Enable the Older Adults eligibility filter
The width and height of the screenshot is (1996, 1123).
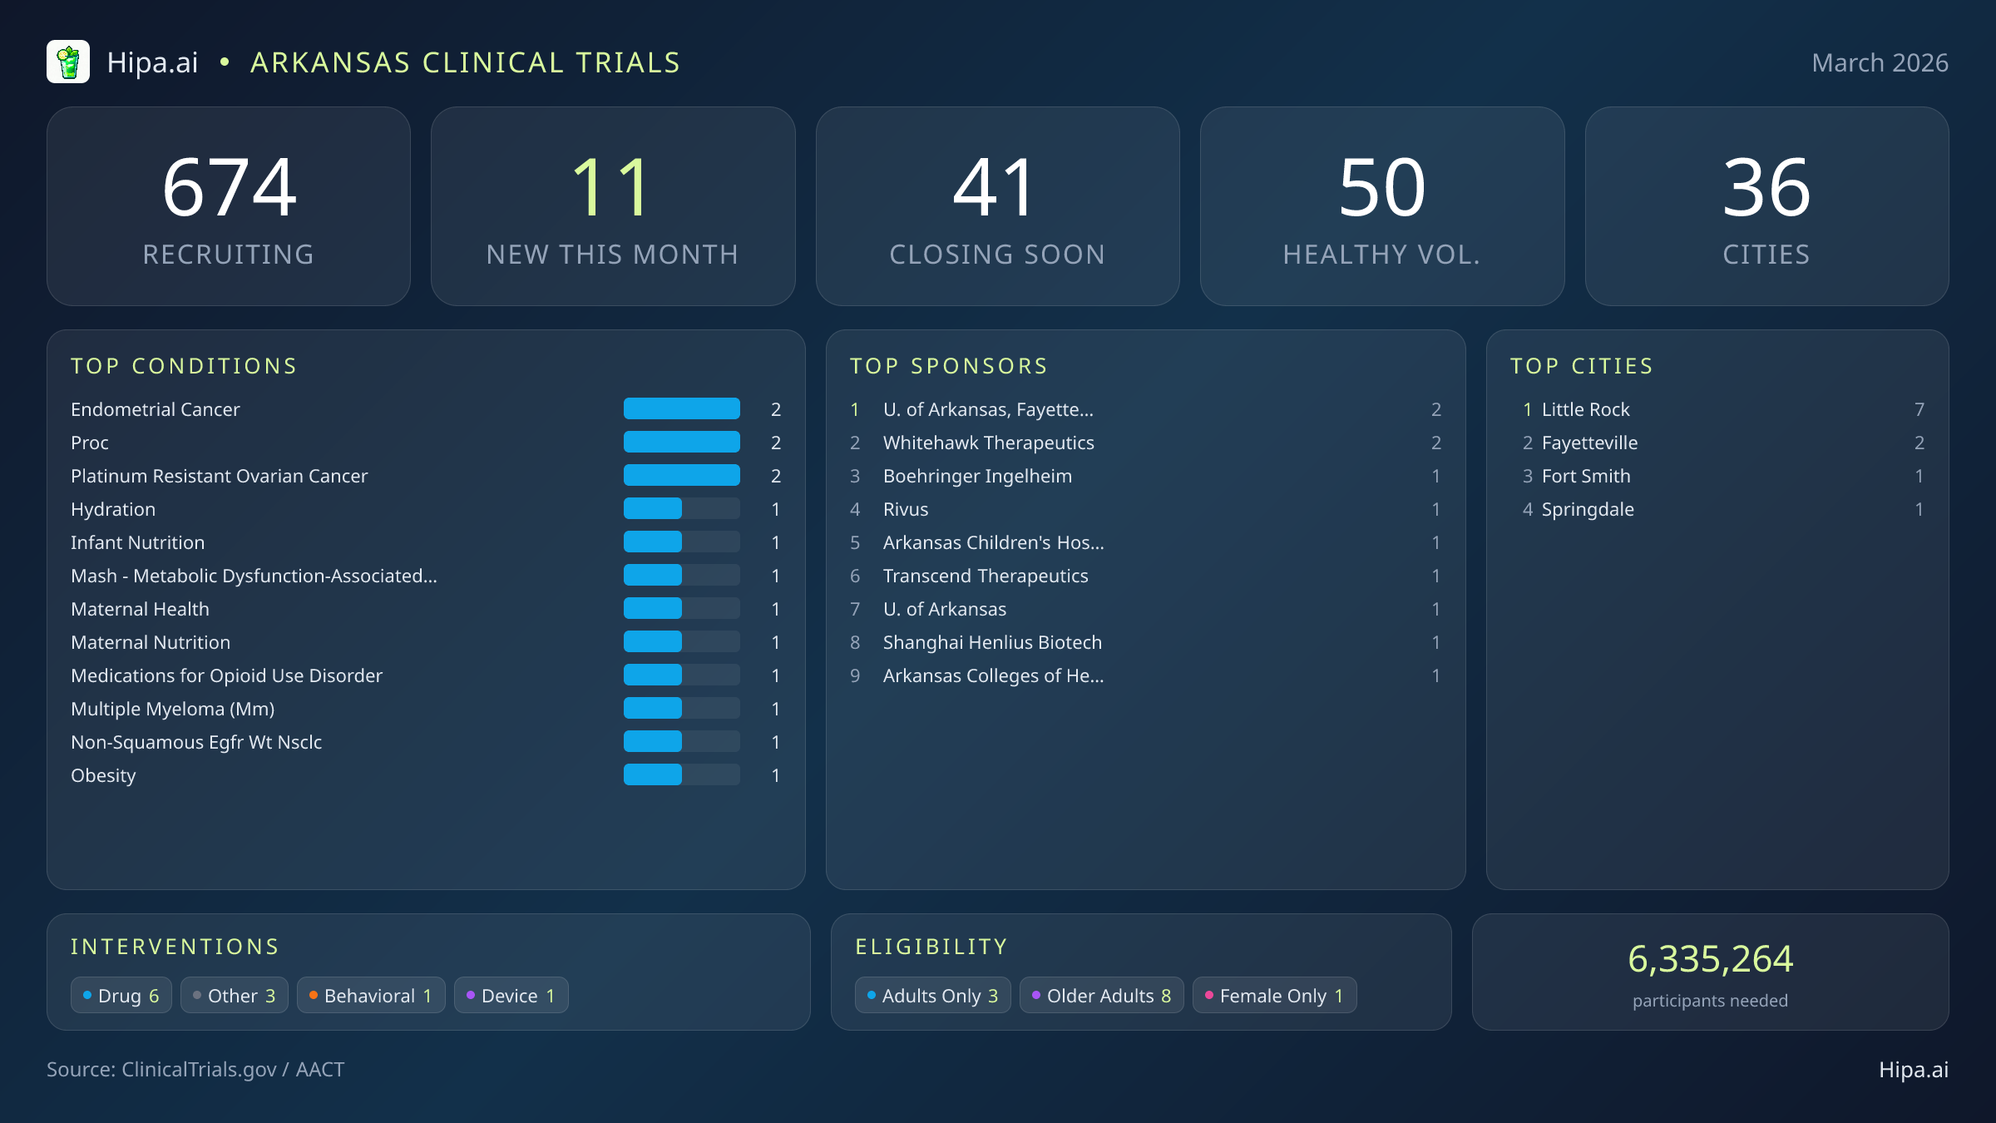(1101, 995)
